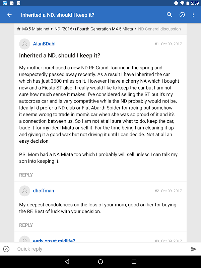Tap the back arrow in header

(x=9, y=15)
